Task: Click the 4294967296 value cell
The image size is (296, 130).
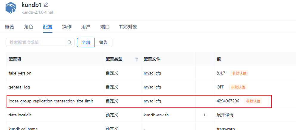Action: tap(228, 101)
